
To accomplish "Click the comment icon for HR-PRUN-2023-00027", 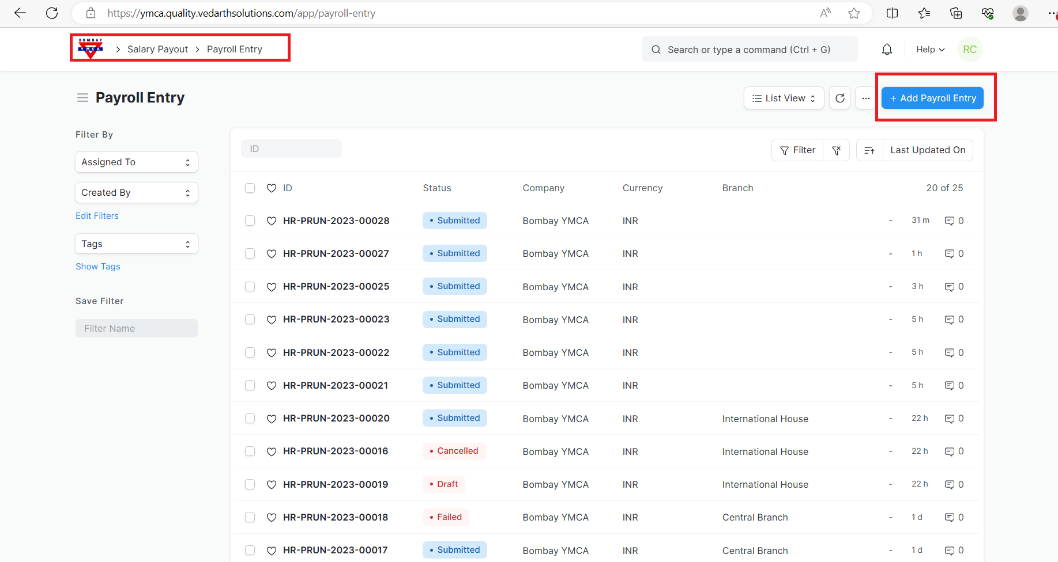I will [949, 254].
